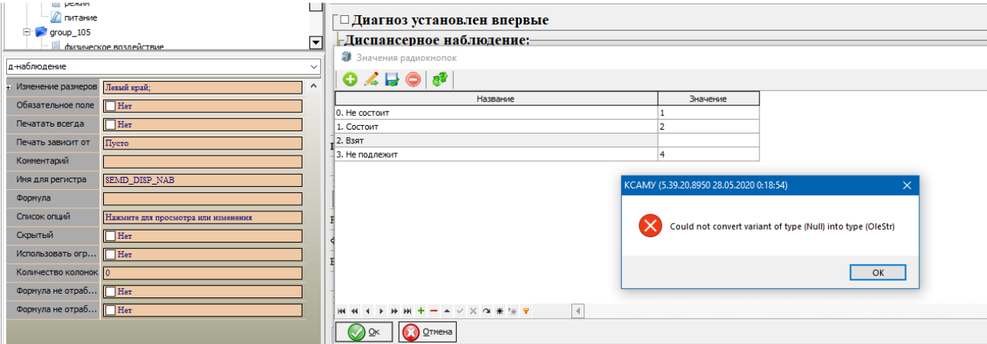Image resolution: width=987 pixels, height=344 pixels.
Task: Open the 'д-наблюдение' combo box dropdown
Action: (x=316, y=67)
